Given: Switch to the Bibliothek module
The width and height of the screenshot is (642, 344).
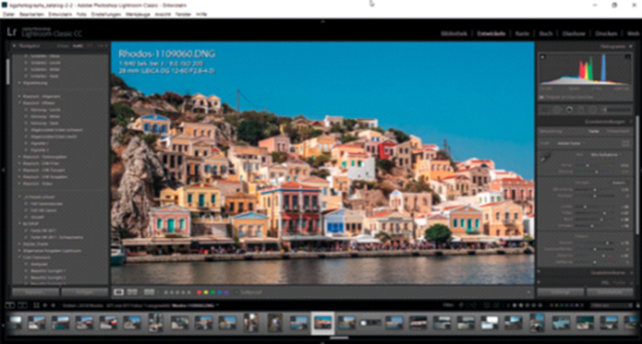Looking at the screenshot, I should pyautogui.click(x=454, y=34).
